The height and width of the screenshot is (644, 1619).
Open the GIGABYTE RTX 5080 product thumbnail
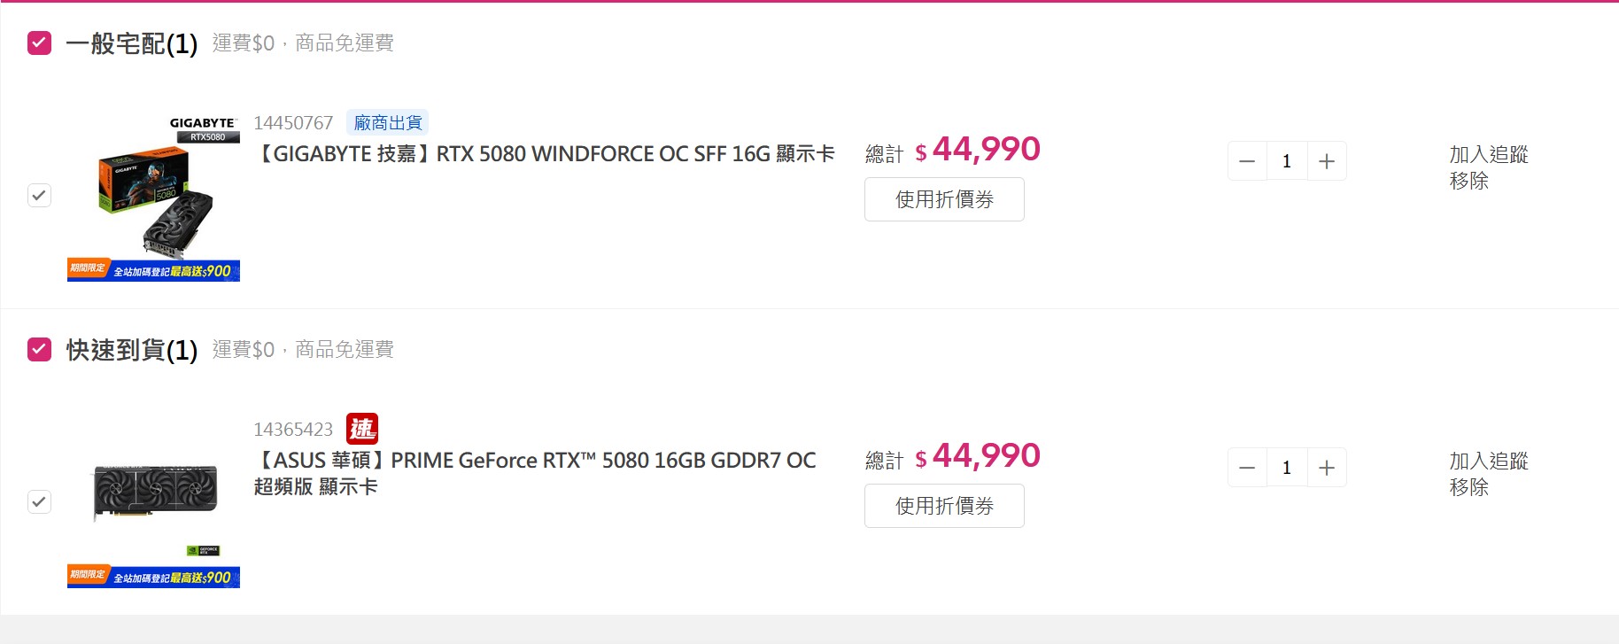point(153,195)
